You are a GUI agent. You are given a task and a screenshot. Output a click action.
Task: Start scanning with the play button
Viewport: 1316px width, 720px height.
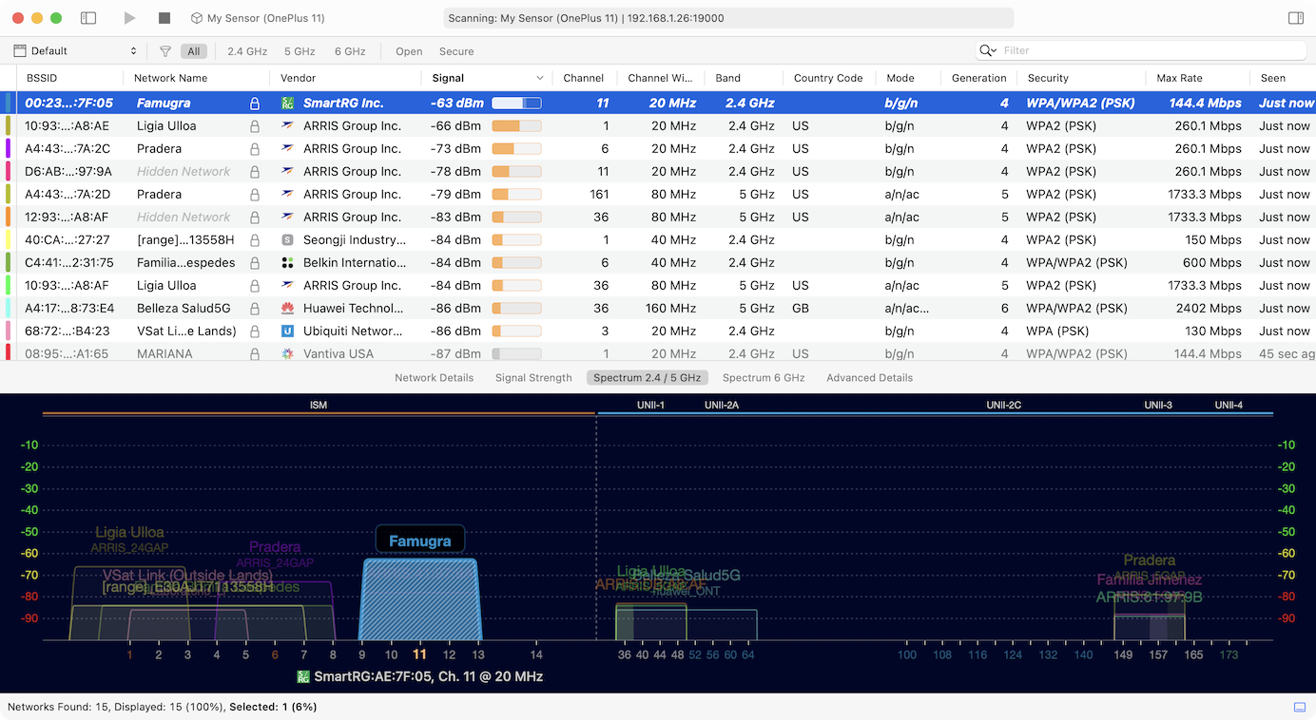[129, 18]
